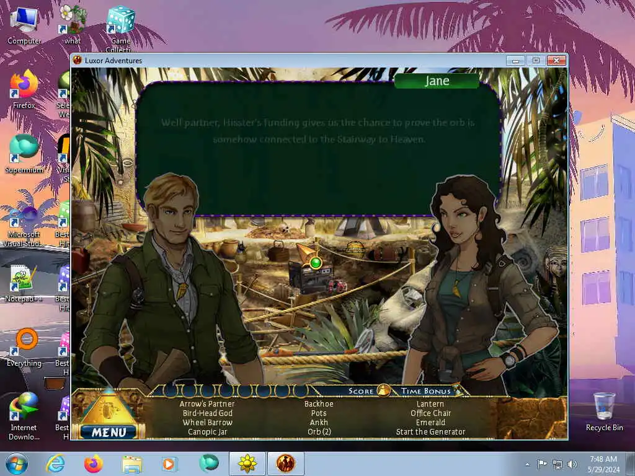This screenshot has height=476, width=635.
Task: Select 'Wheel Barrow' in the item list
Action: click(x=207, y=422)
